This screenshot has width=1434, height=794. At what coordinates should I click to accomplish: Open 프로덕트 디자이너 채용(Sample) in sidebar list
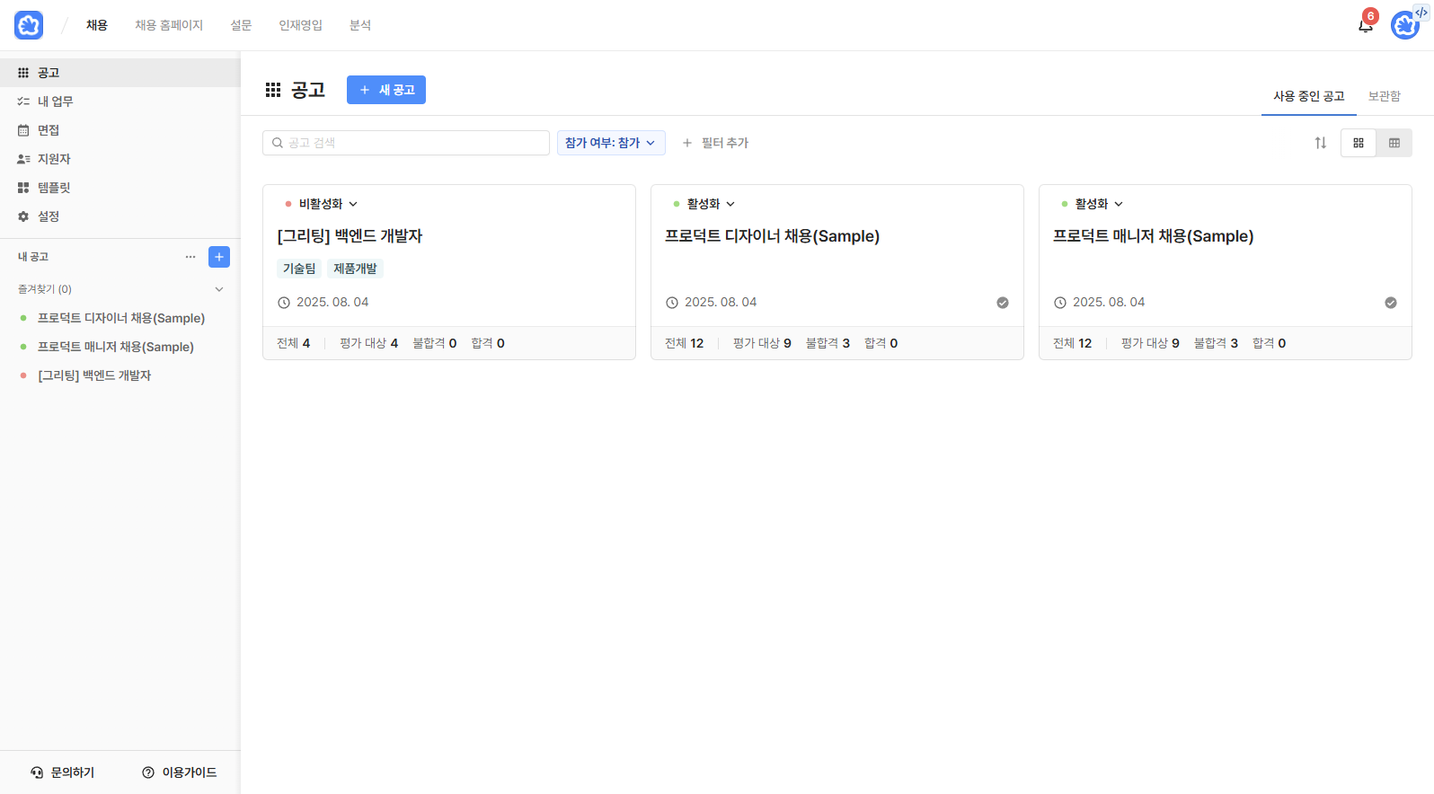(x=120, y=318)
